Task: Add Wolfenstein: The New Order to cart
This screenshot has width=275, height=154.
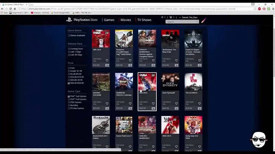Action: pyautogui.click(x=176, y=65)
